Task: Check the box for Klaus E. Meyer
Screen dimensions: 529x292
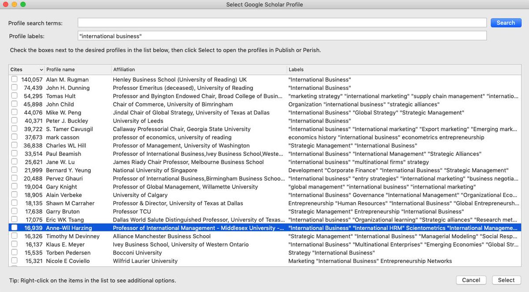Action: 15,244
